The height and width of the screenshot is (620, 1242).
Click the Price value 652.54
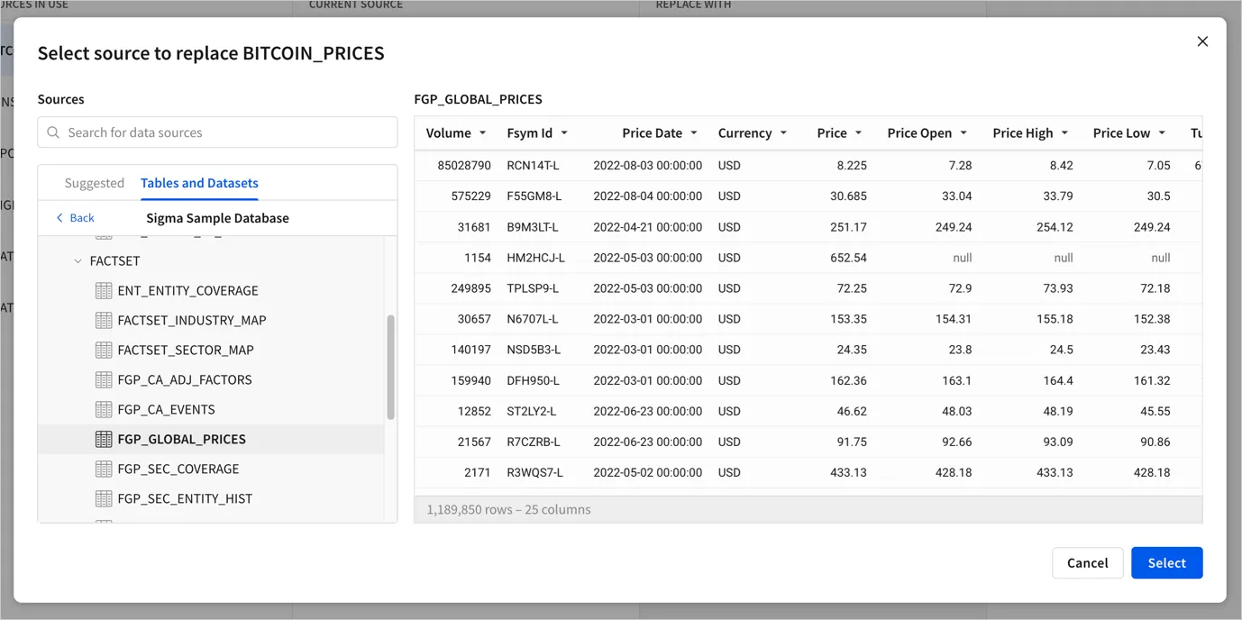click(848, 258)
